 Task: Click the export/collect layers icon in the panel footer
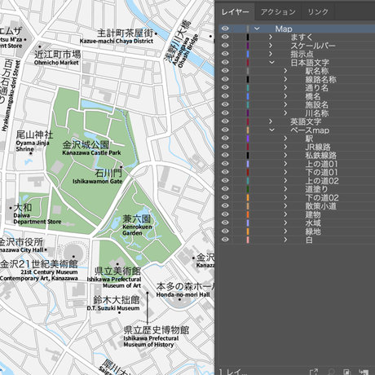(x=314, y=372)
